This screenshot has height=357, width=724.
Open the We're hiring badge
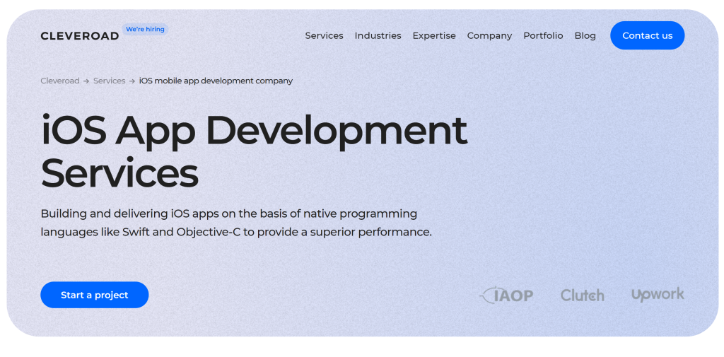145,29
